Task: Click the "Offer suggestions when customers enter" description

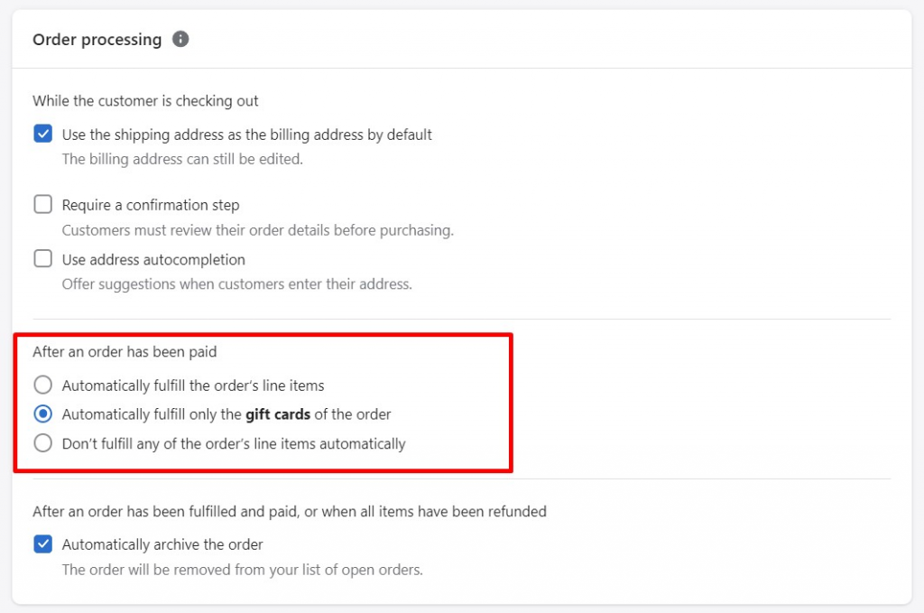Action: click(236, 284)
